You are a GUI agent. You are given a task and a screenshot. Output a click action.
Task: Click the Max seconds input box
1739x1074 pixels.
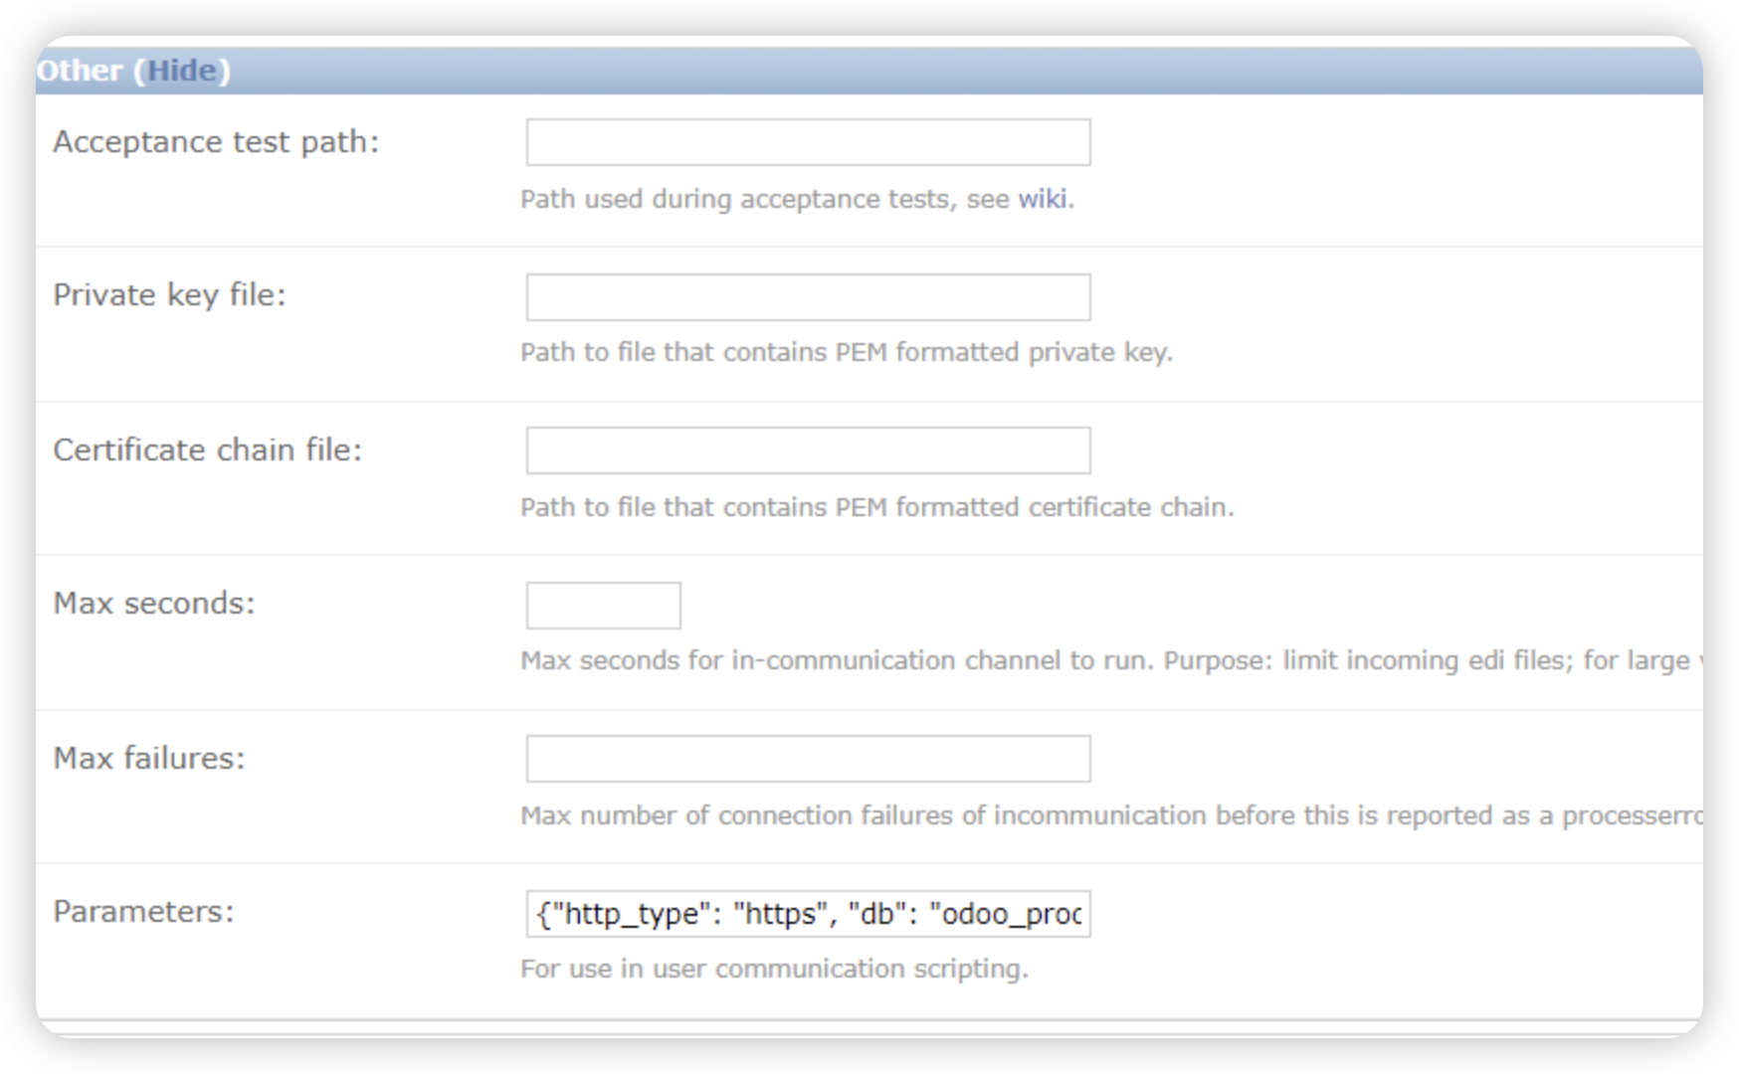[x=603, y=606]
